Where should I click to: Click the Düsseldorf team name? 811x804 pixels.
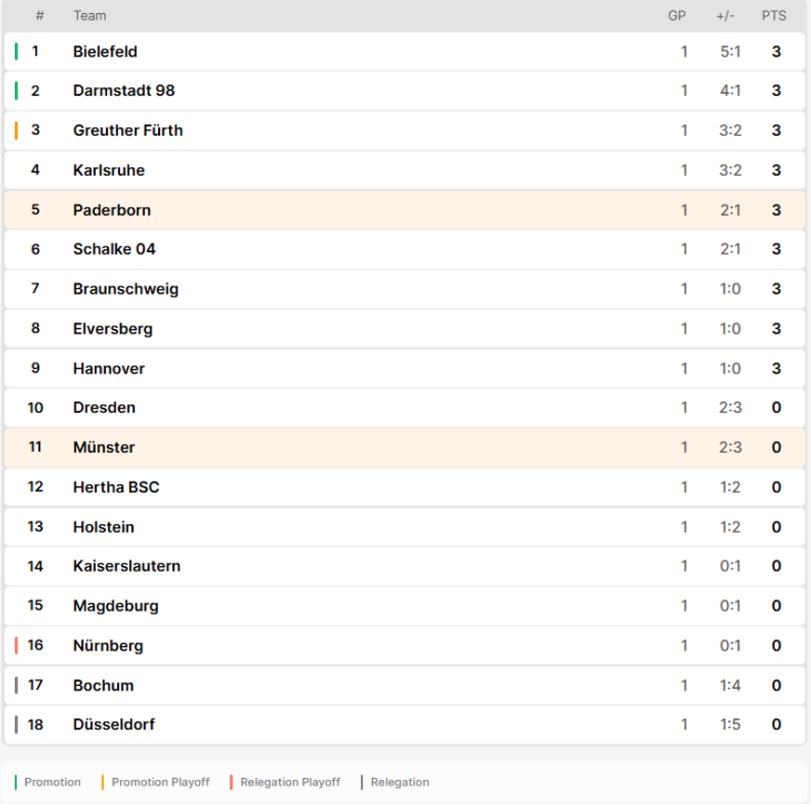[x=113, y=724]
